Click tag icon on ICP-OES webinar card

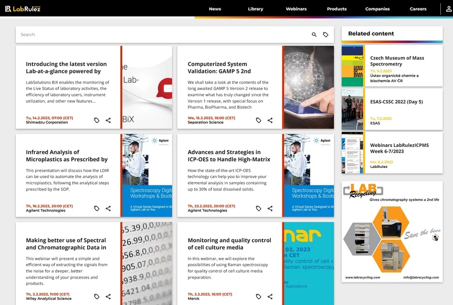(259, 208)
